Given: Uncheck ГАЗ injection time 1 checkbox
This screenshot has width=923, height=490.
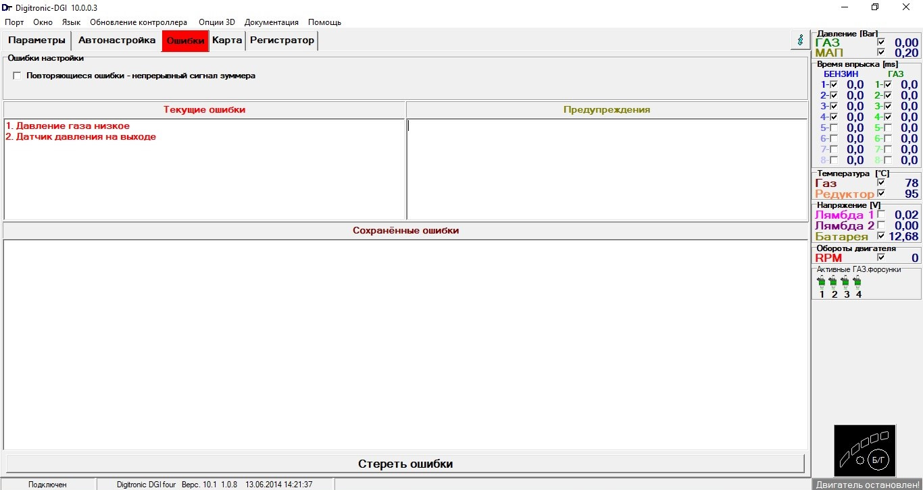Looking at the screenshot, I should (x=887, y=84).
